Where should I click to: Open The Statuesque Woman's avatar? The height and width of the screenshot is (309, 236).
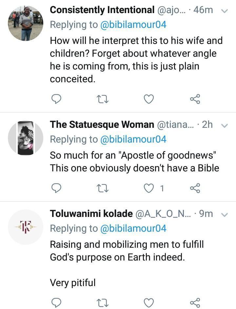26,138
